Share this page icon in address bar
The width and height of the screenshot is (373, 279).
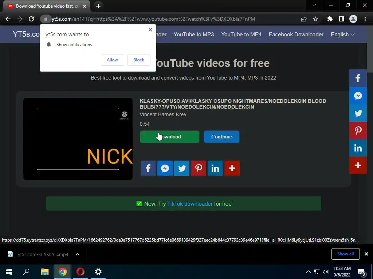(304, 19)
